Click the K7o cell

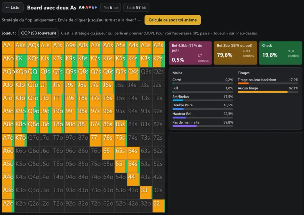pos(21,140)
